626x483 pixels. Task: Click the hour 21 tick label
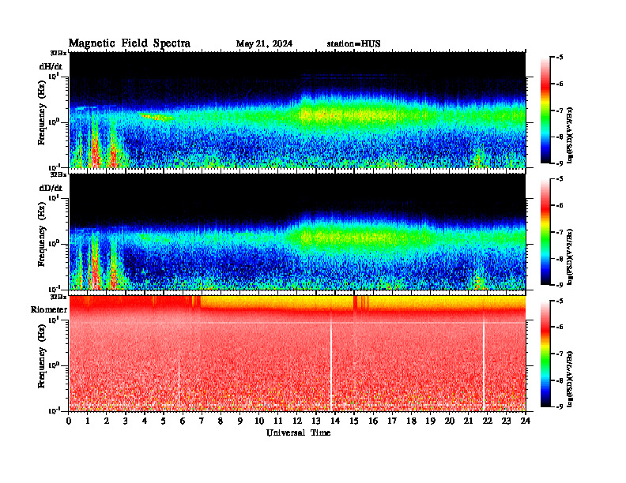point(468,421)
